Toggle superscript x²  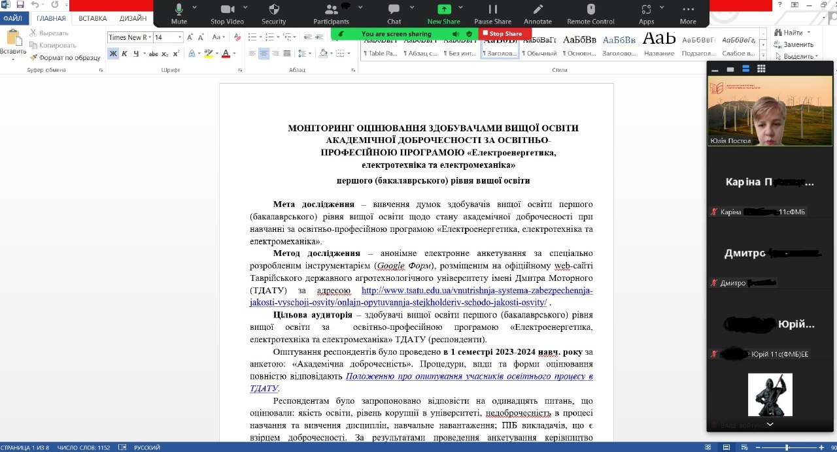(176, 54)
